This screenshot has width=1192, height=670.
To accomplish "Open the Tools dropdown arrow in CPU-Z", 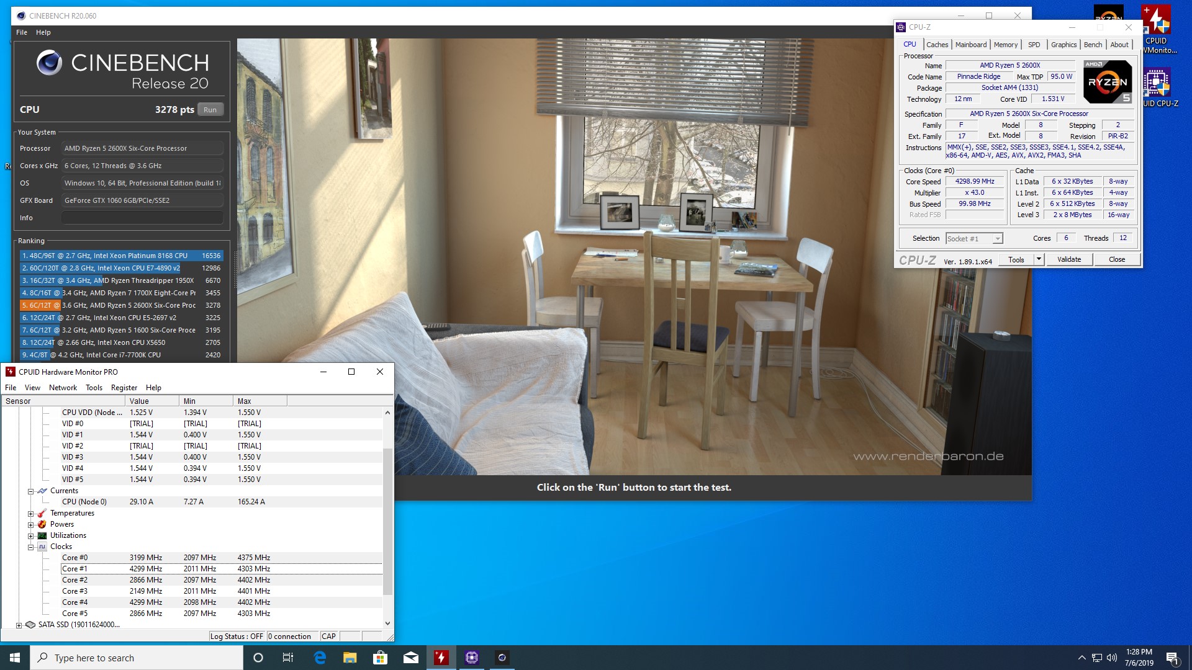I will click(1039, 259).
